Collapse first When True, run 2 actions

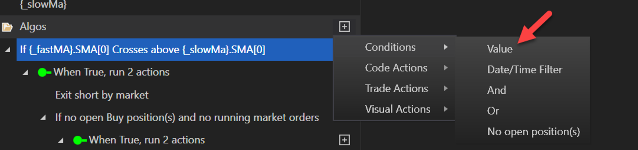pyautogui.click(x=25, y=72)
